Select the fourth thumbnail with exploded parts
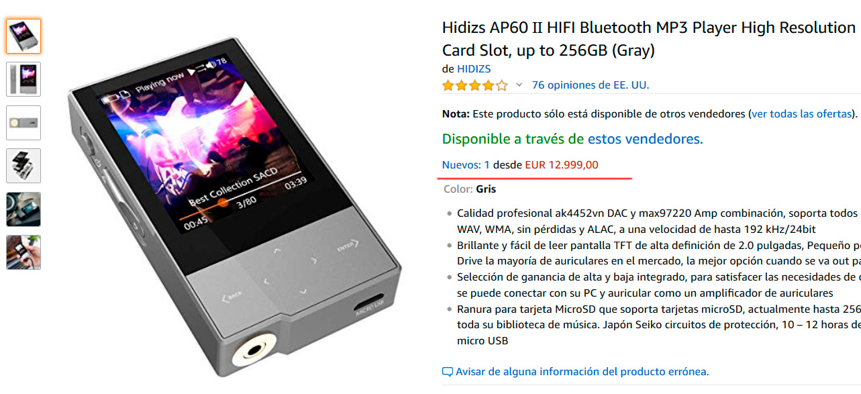This screenshot has height=394, width=861. point(23,166)
